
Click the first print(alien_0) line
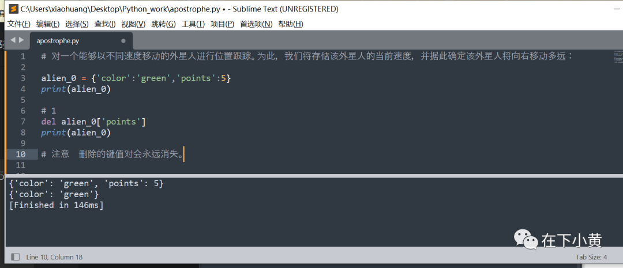(76, 89)
